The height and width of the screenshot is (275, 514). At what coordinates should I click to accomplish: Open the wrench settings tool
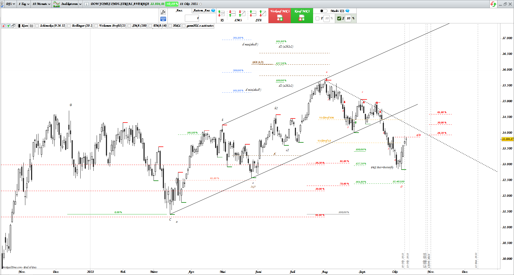point(163,12)
